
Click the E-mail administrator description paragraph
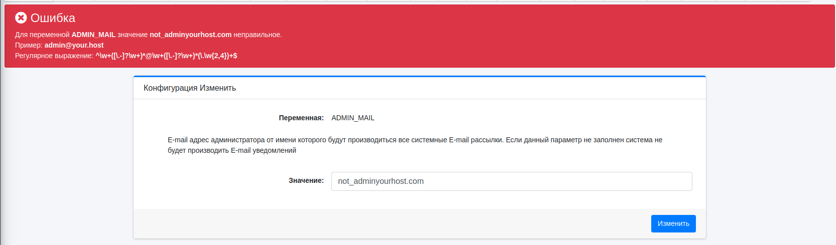[x=415, y=145]
